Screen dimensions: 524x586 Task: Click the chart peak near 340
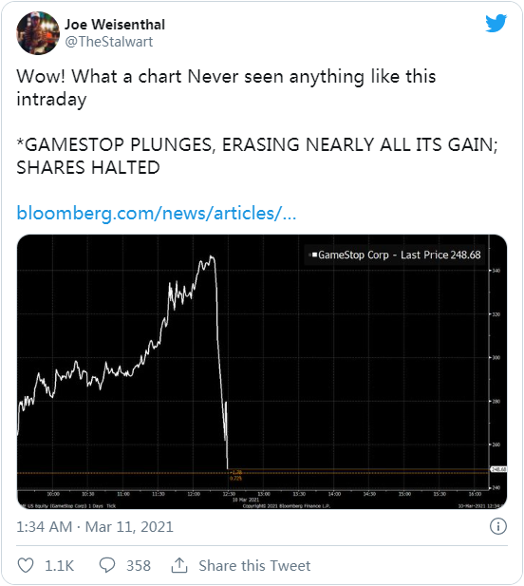(x=212, y=257)
